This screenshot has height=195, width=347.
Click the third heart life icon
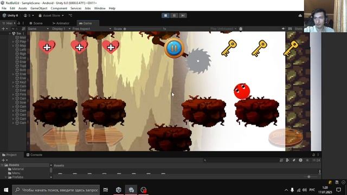coord(111,47)
